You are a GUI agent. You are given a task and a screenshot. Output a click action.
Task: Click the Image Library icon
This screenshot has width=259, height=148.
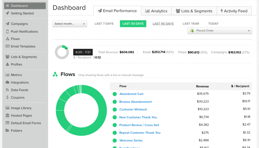[8, 108]
